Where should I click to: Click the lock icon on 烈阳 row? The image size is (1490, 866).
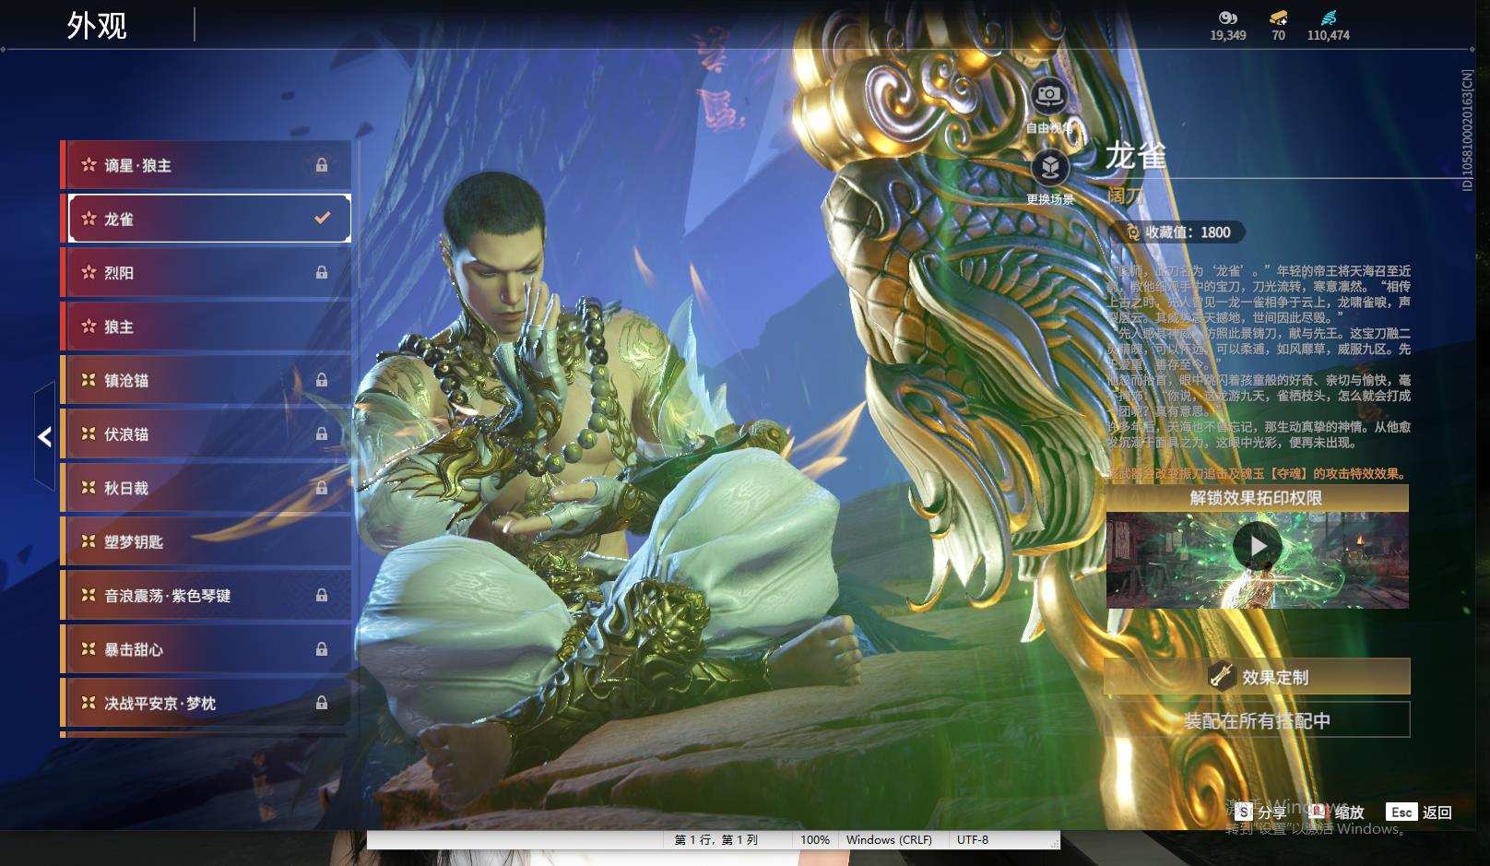tap(322, 273)
